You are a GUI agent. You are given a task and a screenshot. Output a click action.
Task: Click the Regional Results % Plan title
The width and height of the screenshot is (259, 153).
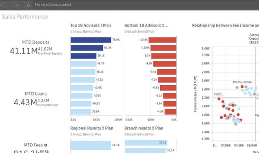[x=92, y=128]
